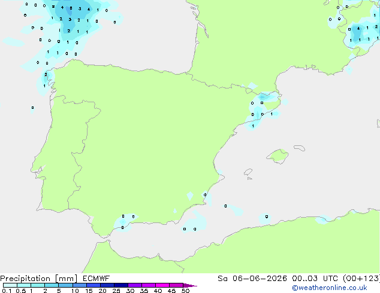
Task: Click the '(00+123)' forecast offset text
Action: [361, 279]
